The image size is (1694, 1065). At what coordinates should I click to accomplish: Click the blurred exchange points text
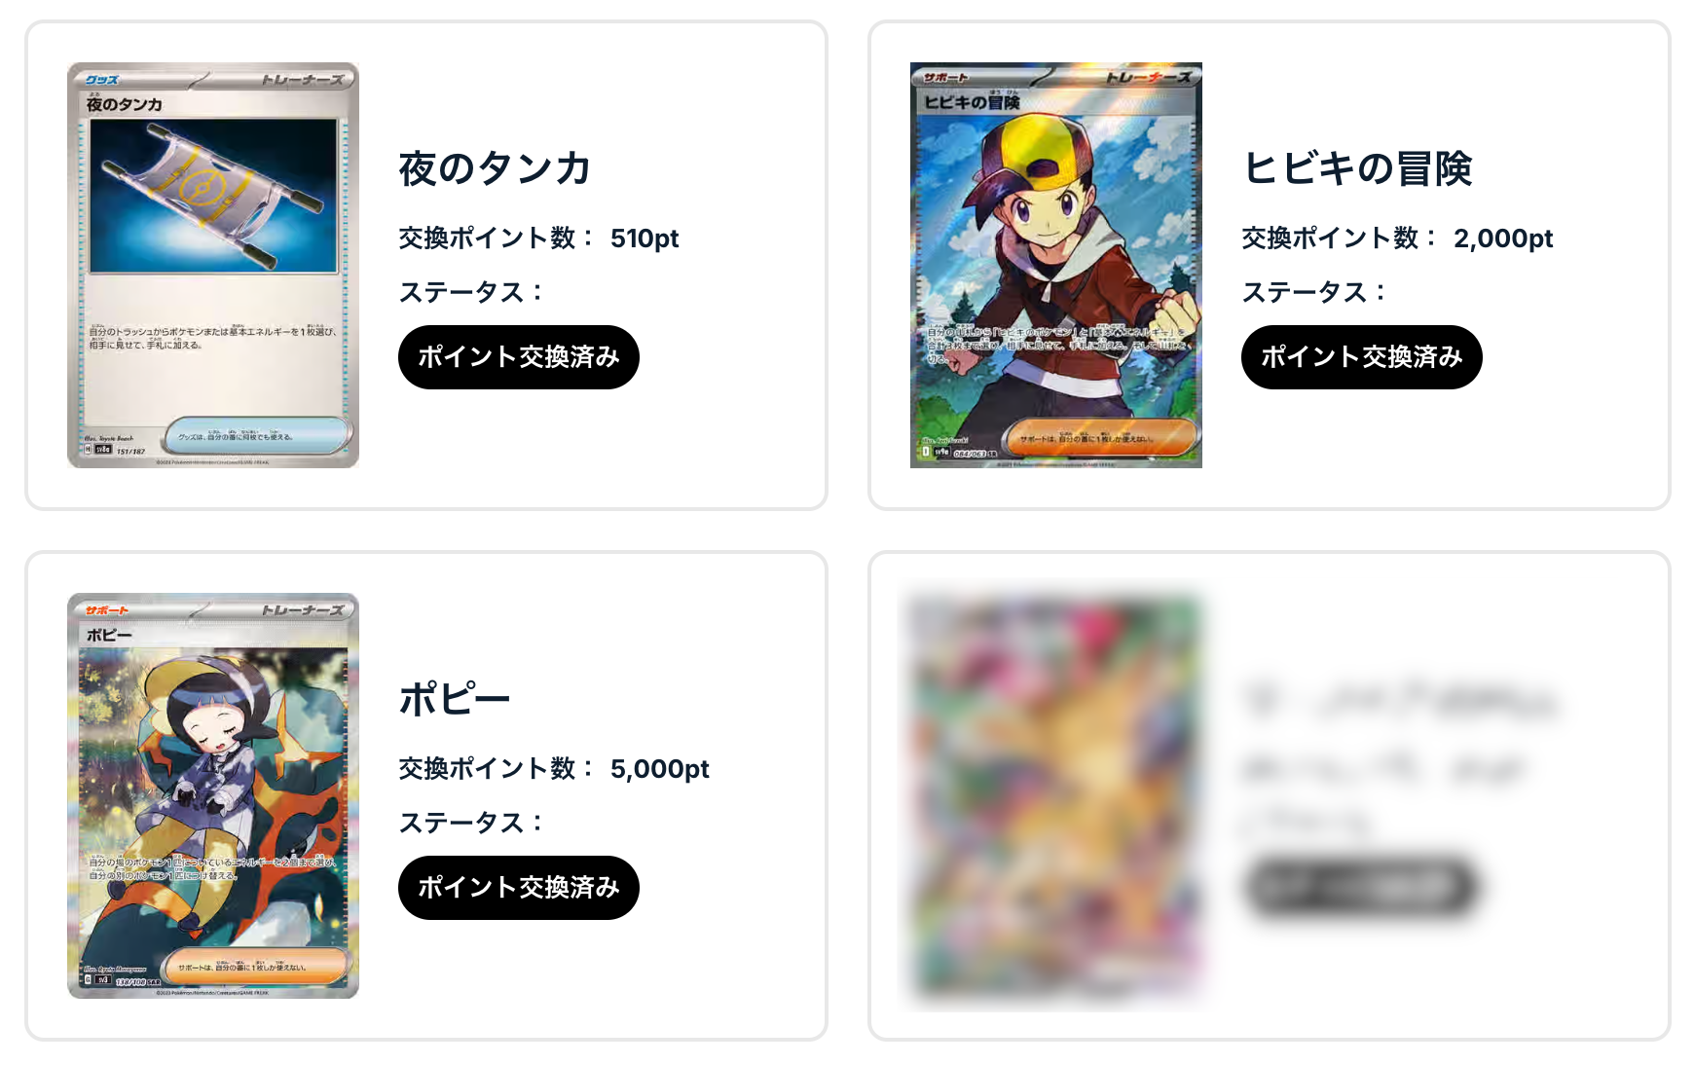1382,769
